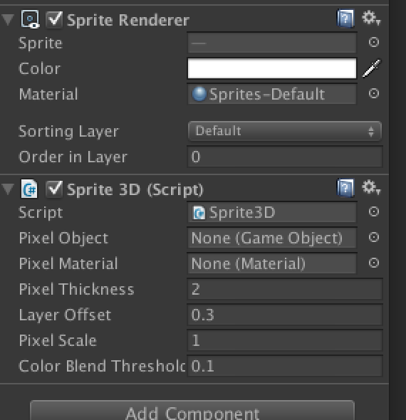
Task: Click the Pixel Thickness value field
Action: pyautogui.click(x=285, y=289)
